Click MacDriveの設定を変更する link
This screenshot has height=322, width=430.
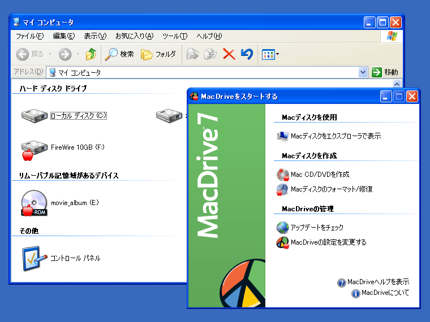(x=329, y=242)
